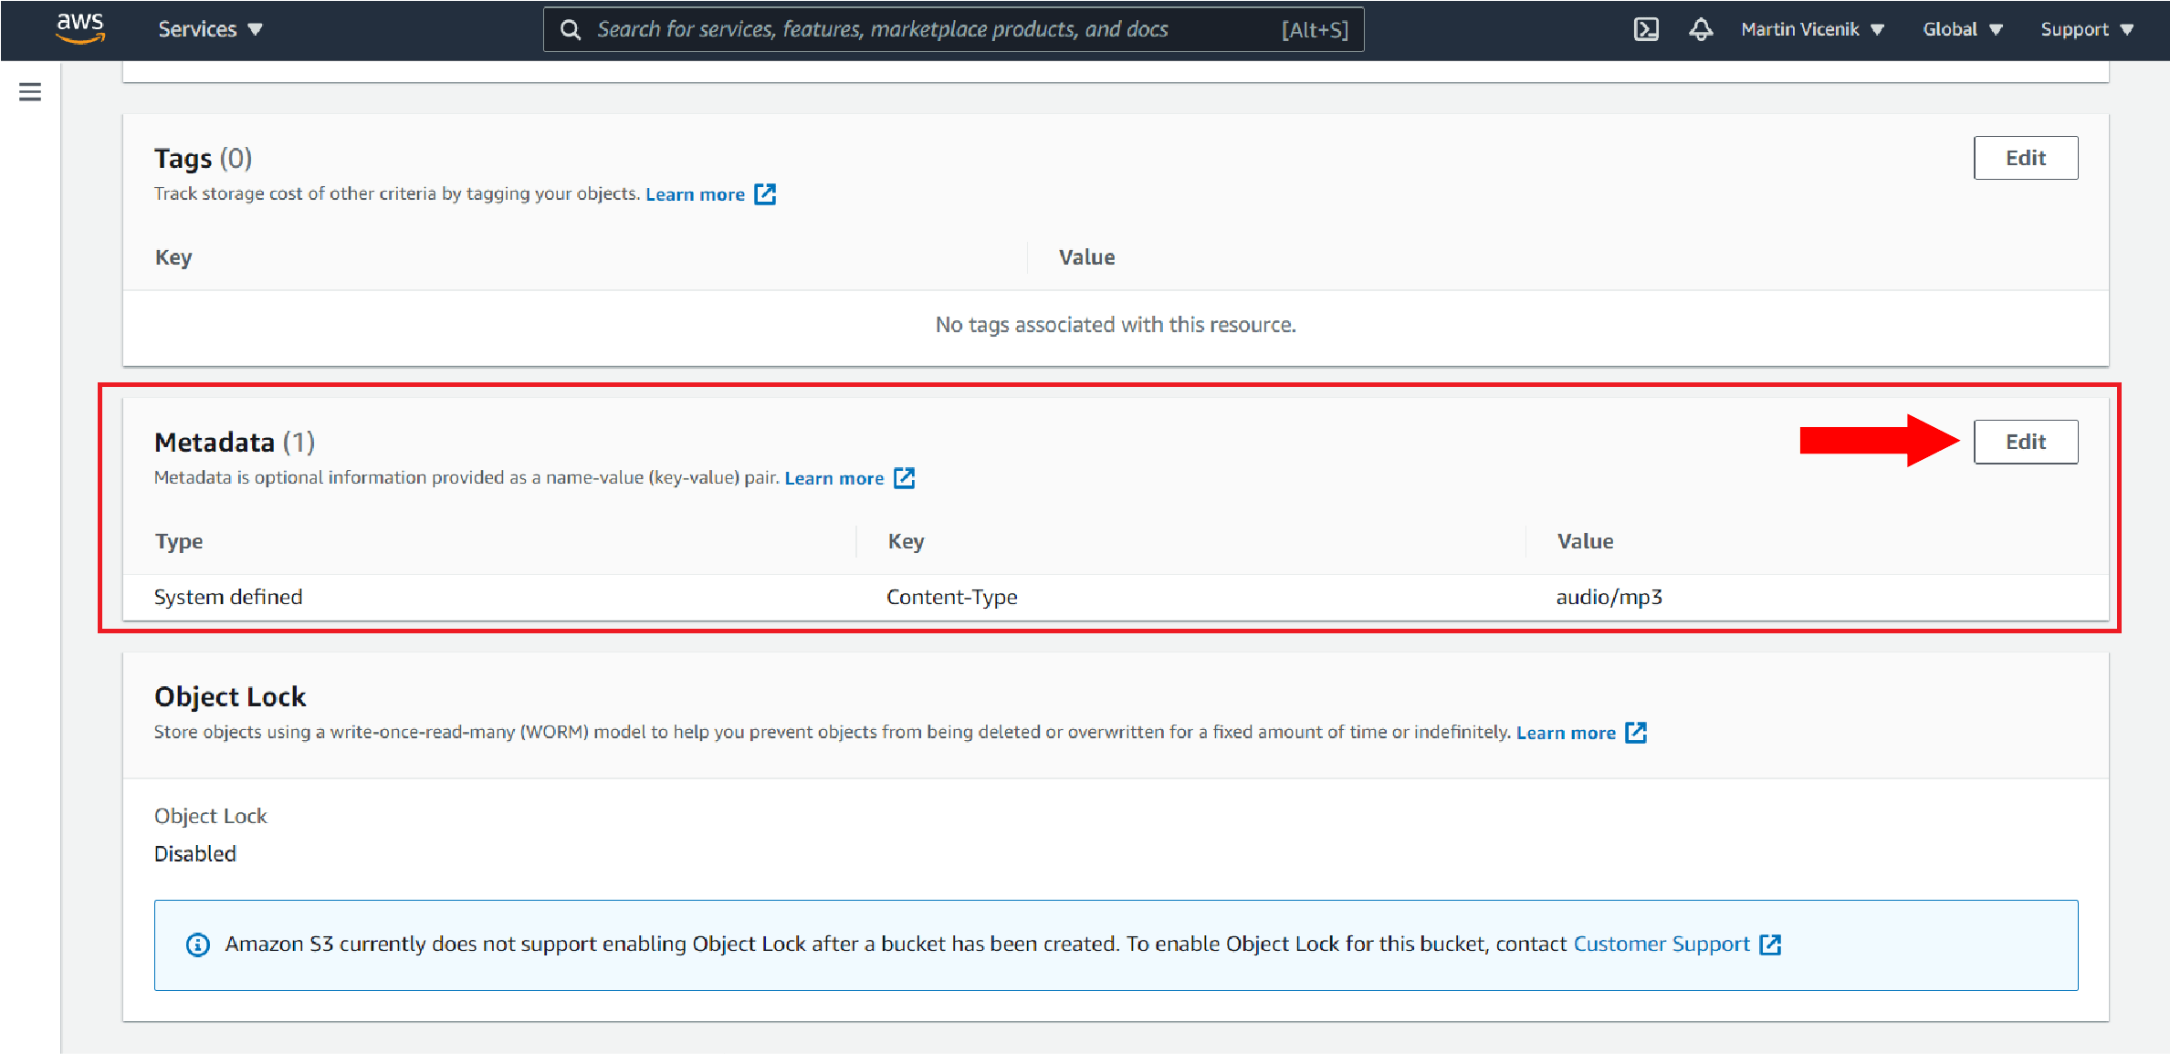Click the external link icon beside Metadata Learn more
2170x1054 pixels.
click(904, 477)
